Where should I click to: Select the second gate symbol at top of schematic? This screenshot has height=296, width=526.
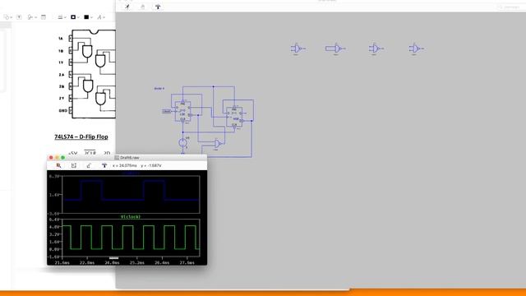coord(335,49)
